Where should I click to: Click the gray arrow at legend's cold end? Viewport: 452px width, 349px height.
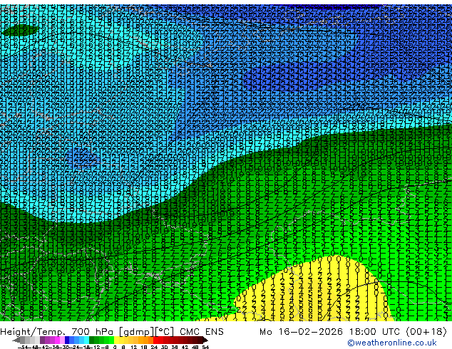tap(16, 340)
